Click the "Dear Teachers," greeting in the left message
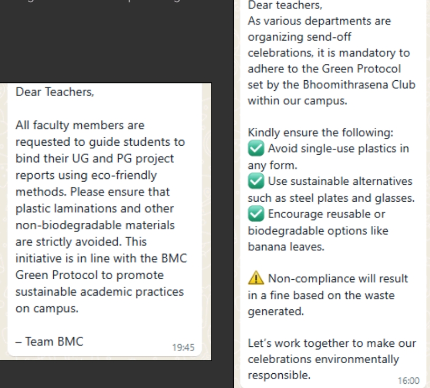Viewport: 430px width, 388px height. coord(55,92)
